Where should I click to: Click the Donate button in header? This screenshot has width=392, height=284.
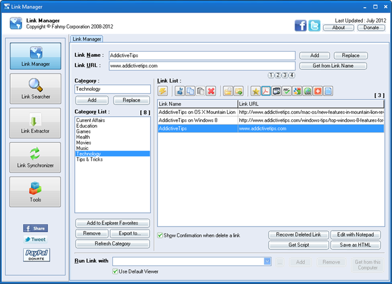371,28
